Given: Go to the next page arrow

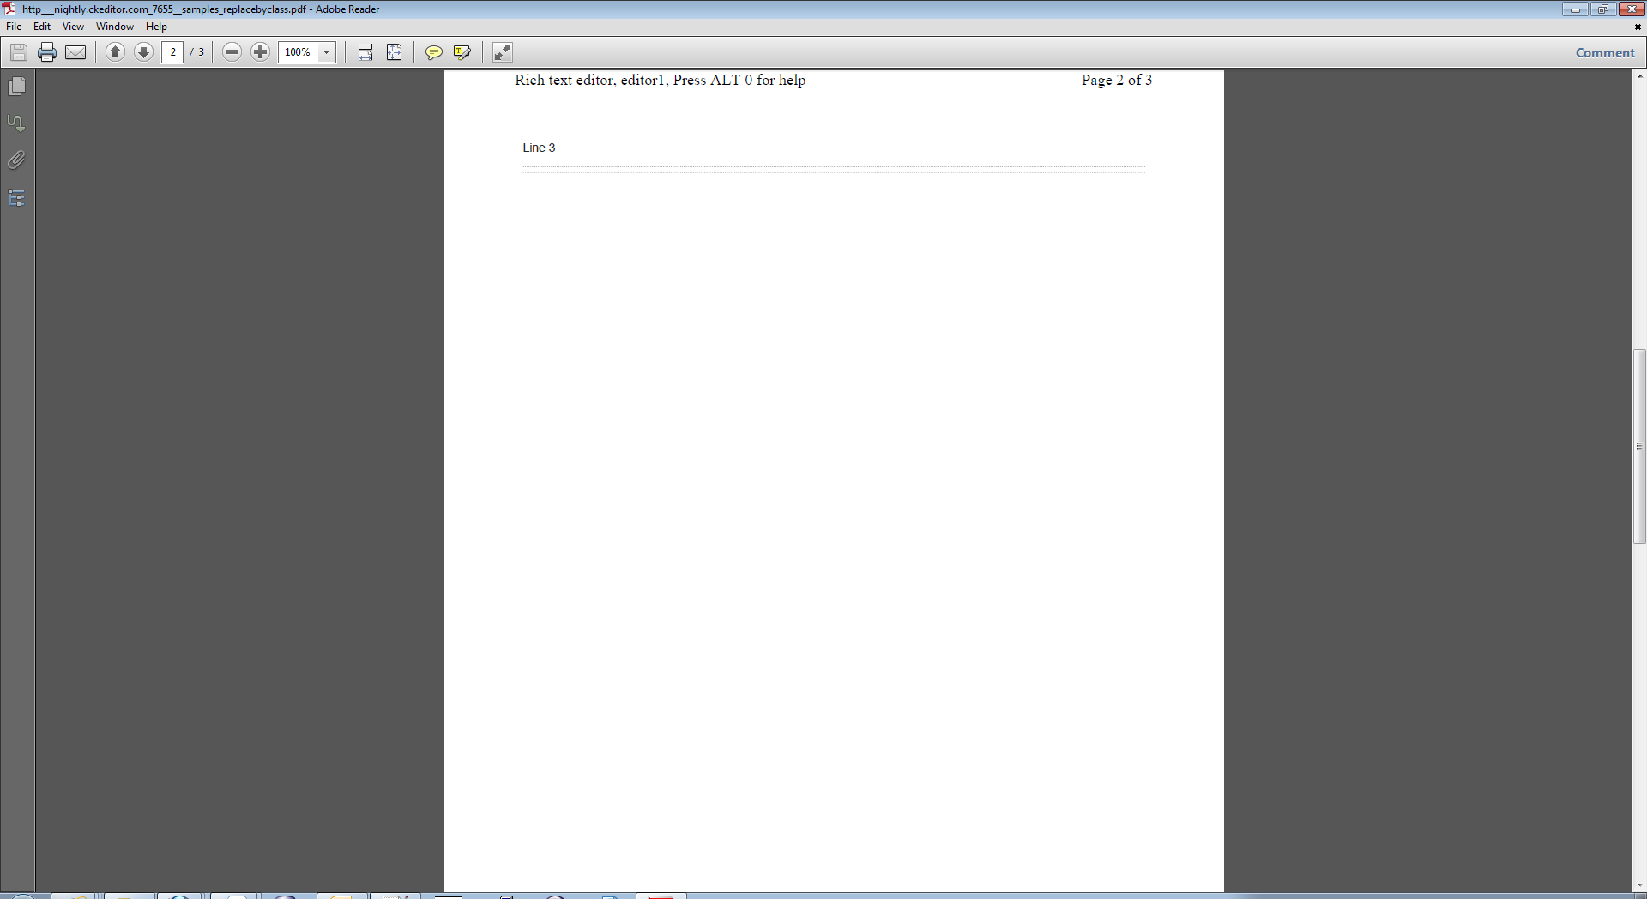Looking at the screenshot, I should [x=143, y=52].
